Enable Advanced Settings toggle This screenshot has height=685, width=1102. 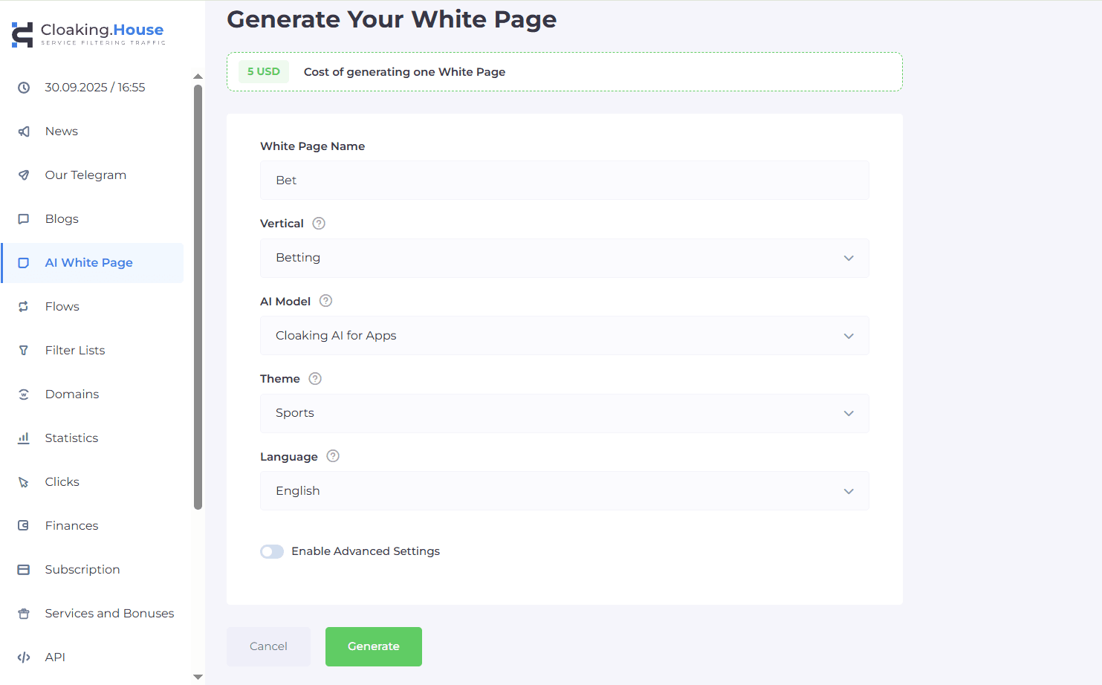(x=272, y=551)
